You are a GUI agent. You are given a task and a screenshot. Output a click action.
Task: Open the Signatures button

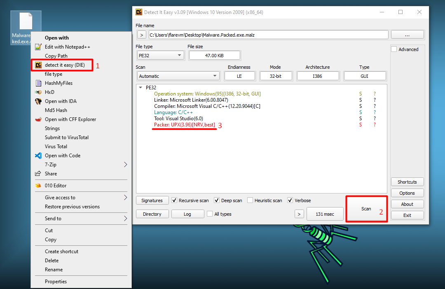coord(152,200)
